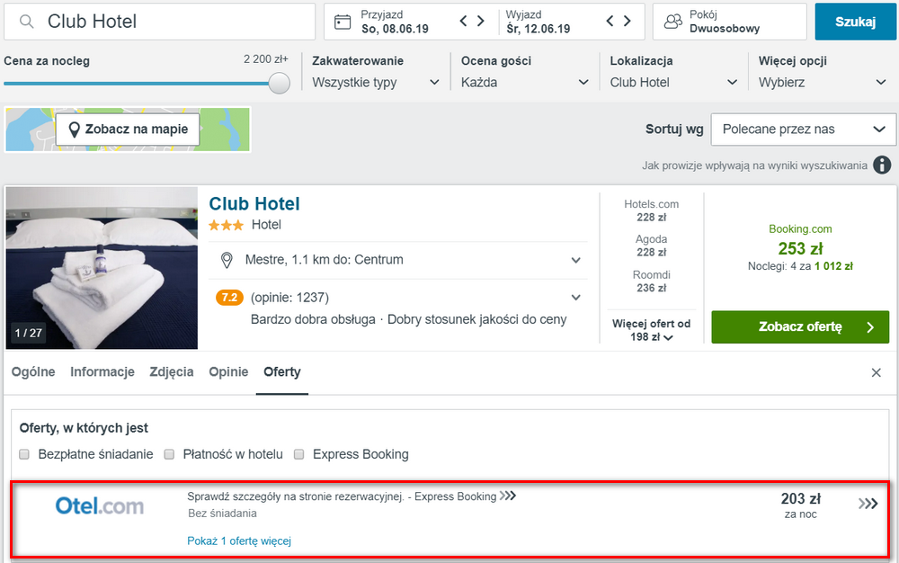Tick the Express Booking checkbox
Screen dimensions: 899x563
pyautogui.click(x=298, y=454)
